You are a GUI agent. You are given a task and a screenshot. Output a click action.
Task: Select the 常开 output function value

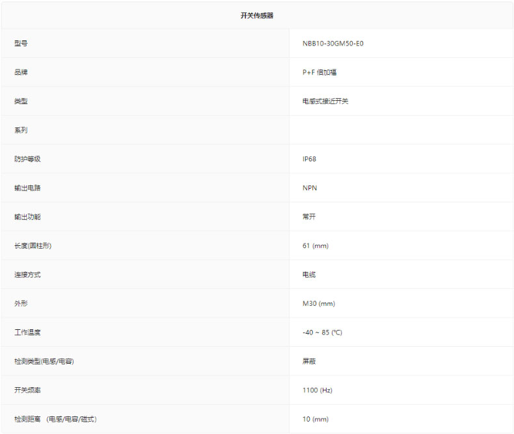(x=309, y=217)
